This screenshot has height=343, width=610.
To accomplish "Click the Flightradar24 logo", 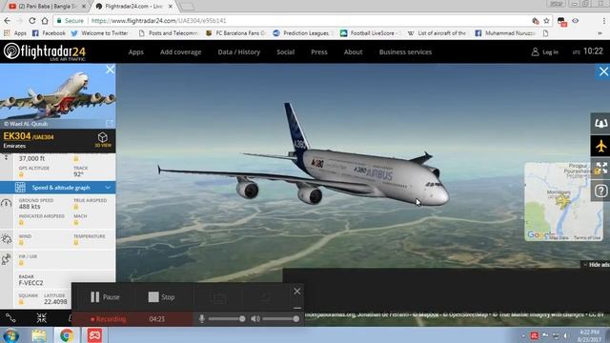I will (45, 52).
